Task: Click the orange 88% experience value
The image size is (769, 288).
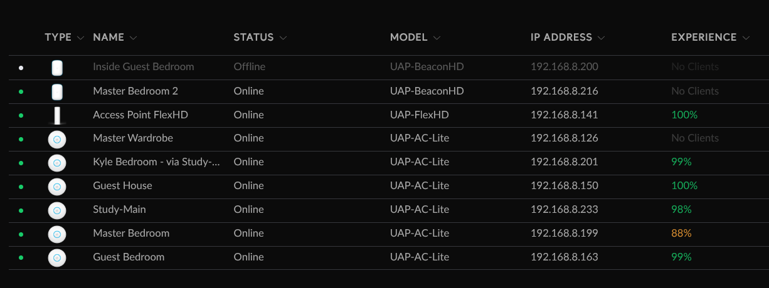Action: click(x=681, y=233)
